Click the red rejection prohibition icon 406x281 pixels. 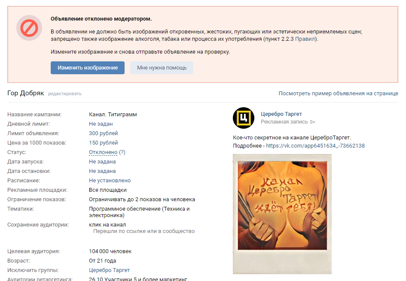pyautogui.click(x=29, y=28)
